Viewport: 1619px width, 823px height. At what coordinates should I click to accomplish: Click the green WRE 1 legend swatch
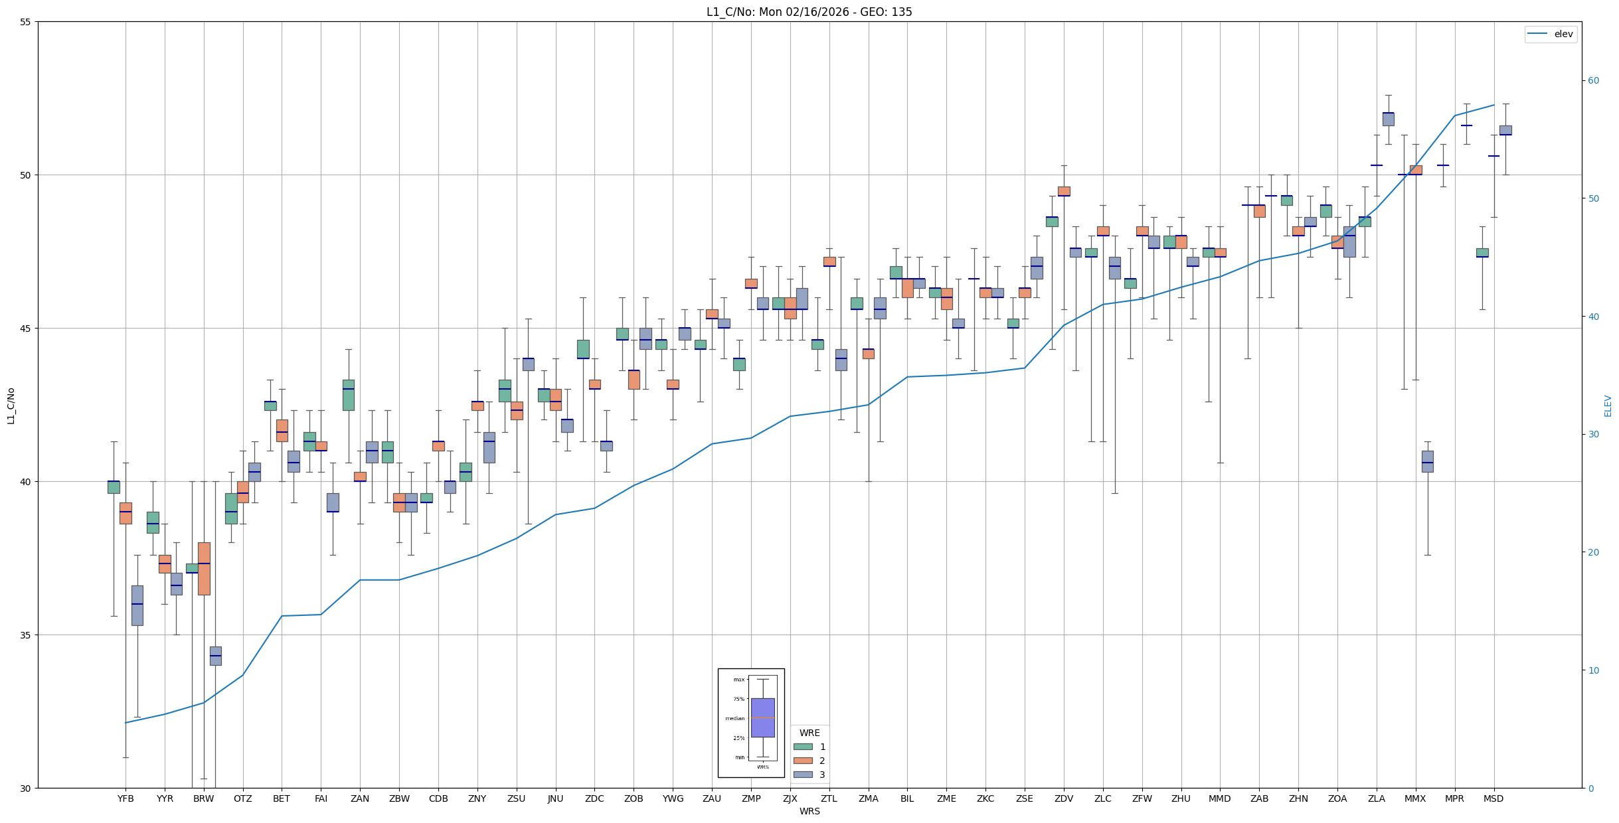click(x=802, y=747)
